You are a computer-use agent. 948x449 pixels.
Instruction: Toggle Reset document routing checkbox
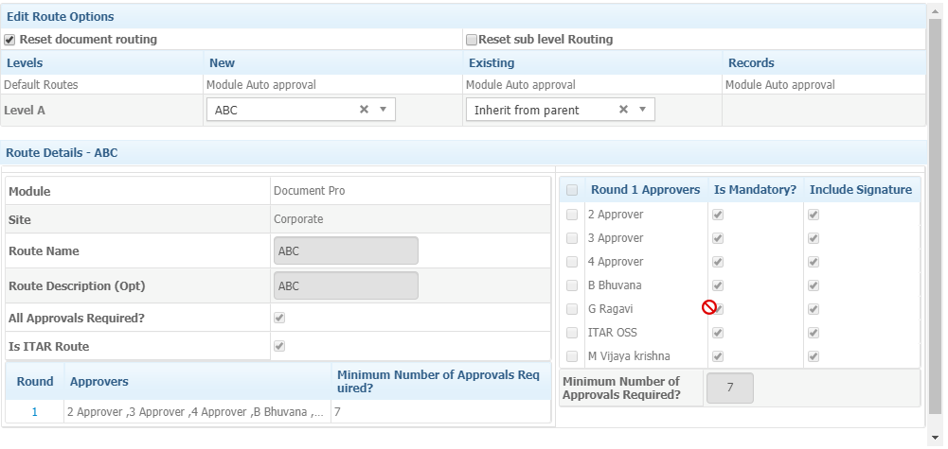[9, 40]
